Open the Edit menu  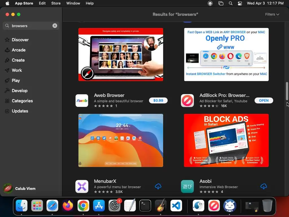42,3
